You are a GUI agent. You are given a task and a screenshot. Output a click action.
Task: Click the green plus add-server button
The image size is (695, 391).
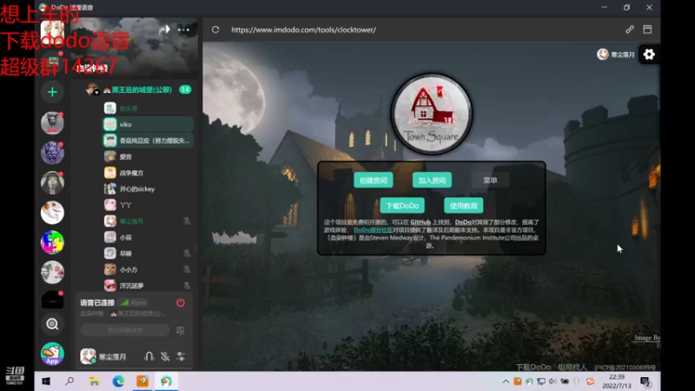52,92
